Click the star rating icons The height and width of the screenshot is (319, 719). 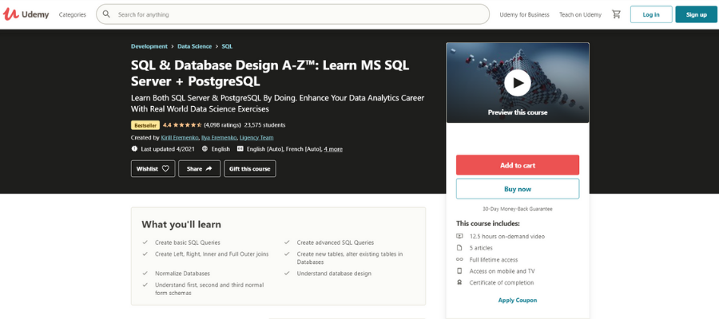click(x=187, y=124)
